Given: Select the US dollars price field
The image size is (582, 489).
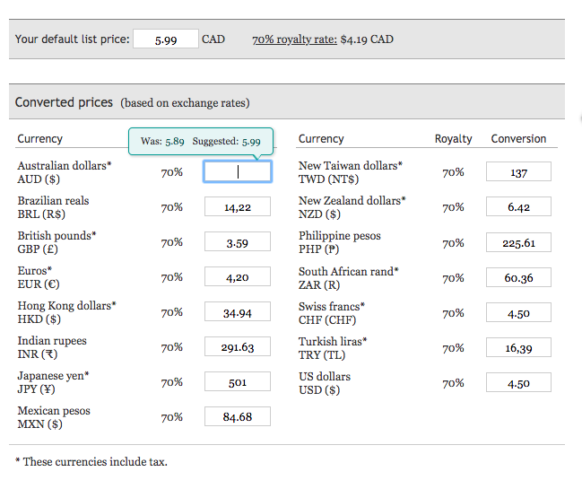Looking at the screenshot, I should tap(518, 383).
